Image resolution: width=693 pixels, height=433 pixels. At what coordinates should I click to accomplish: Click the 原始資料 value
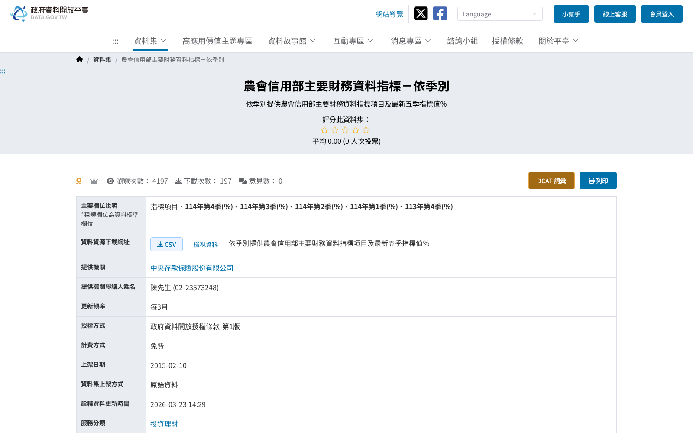click(x=164, y=385)
